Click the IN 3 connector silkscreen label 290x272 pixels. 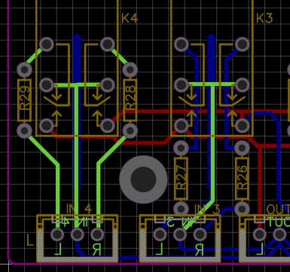tap(207, 209)
